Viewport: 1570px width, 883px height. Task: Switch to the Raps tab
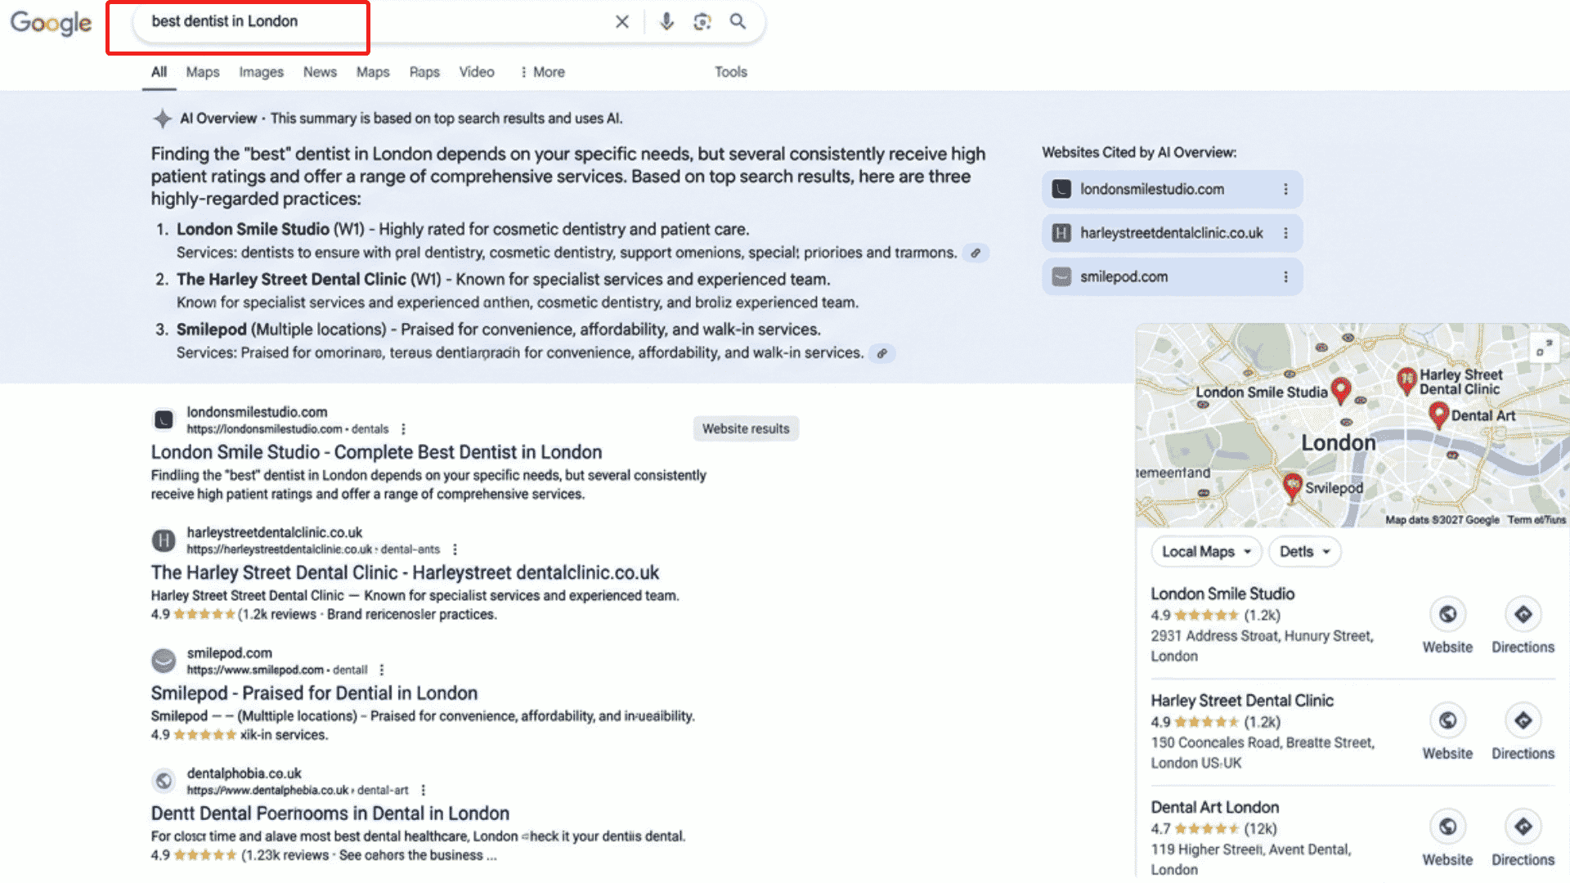424,72
